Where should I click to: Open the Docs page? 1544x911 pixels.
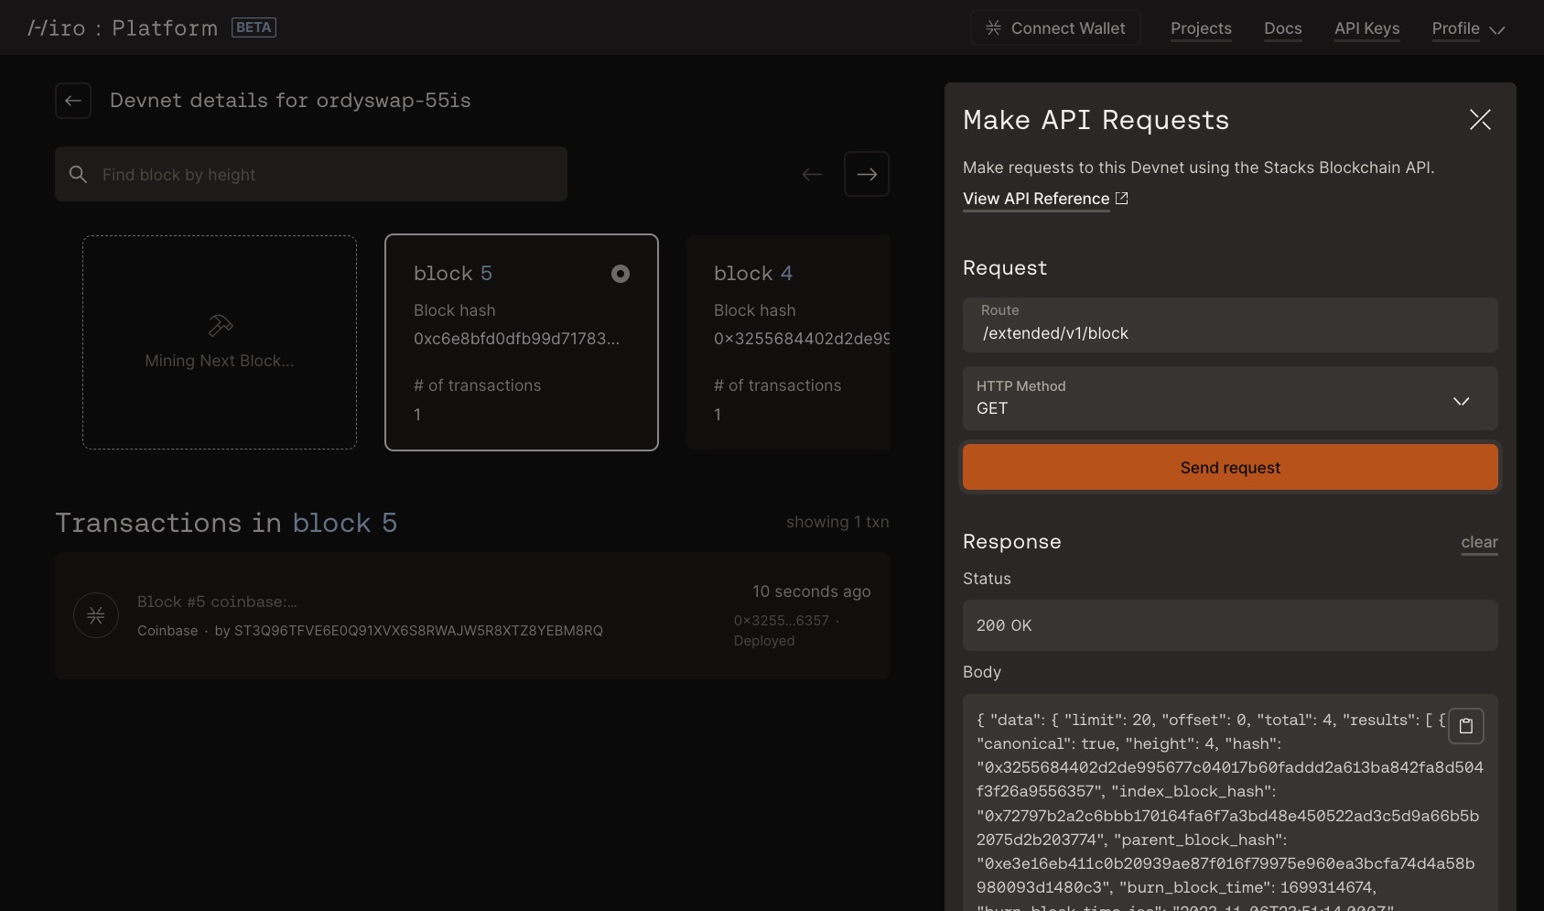click(1282, 28)
